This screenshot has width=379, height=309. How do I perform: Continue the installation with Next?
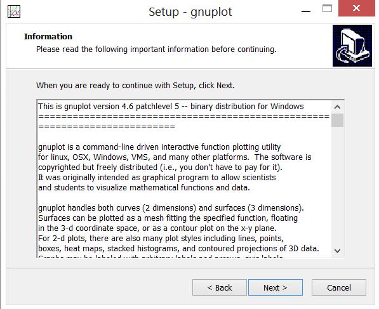click(276, 287)
